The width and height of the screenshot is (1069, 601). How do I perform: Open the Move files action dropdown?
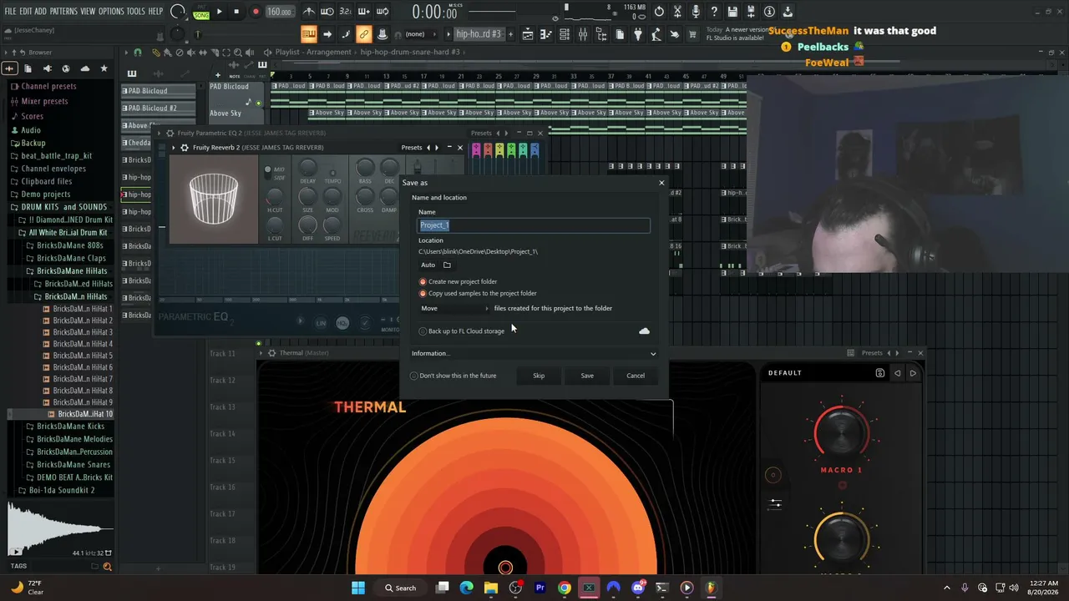455,309
